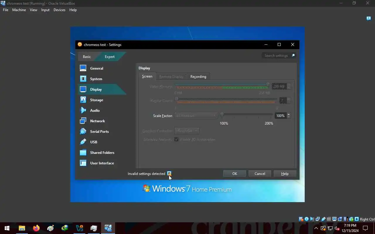
Task: Launch Firefox from the taskbar
Action: point(36,228)
